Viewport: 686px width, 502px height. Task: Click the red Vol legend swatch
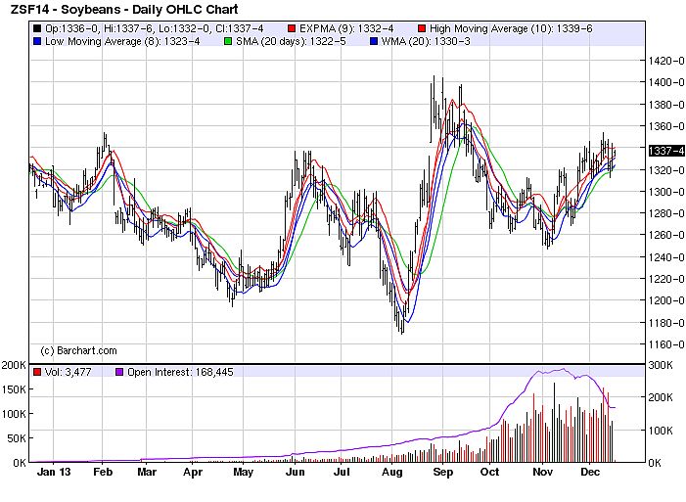point(36,372)
